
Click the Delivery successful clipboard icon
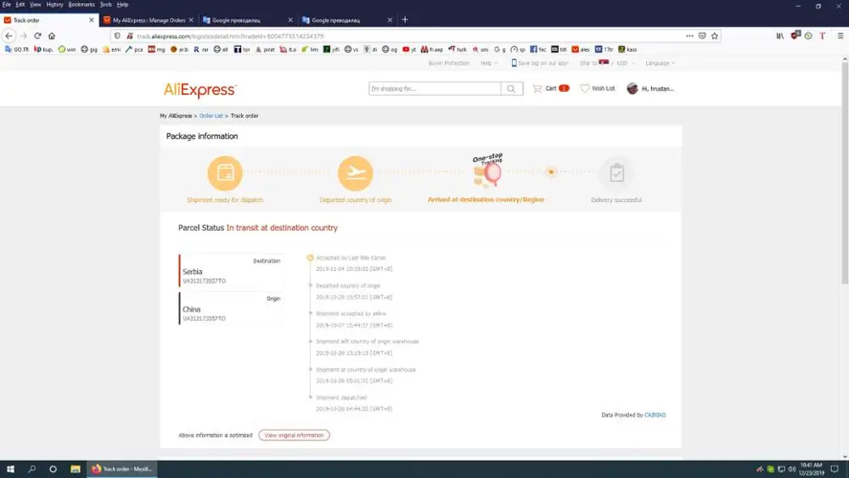[x=616, y=173]
